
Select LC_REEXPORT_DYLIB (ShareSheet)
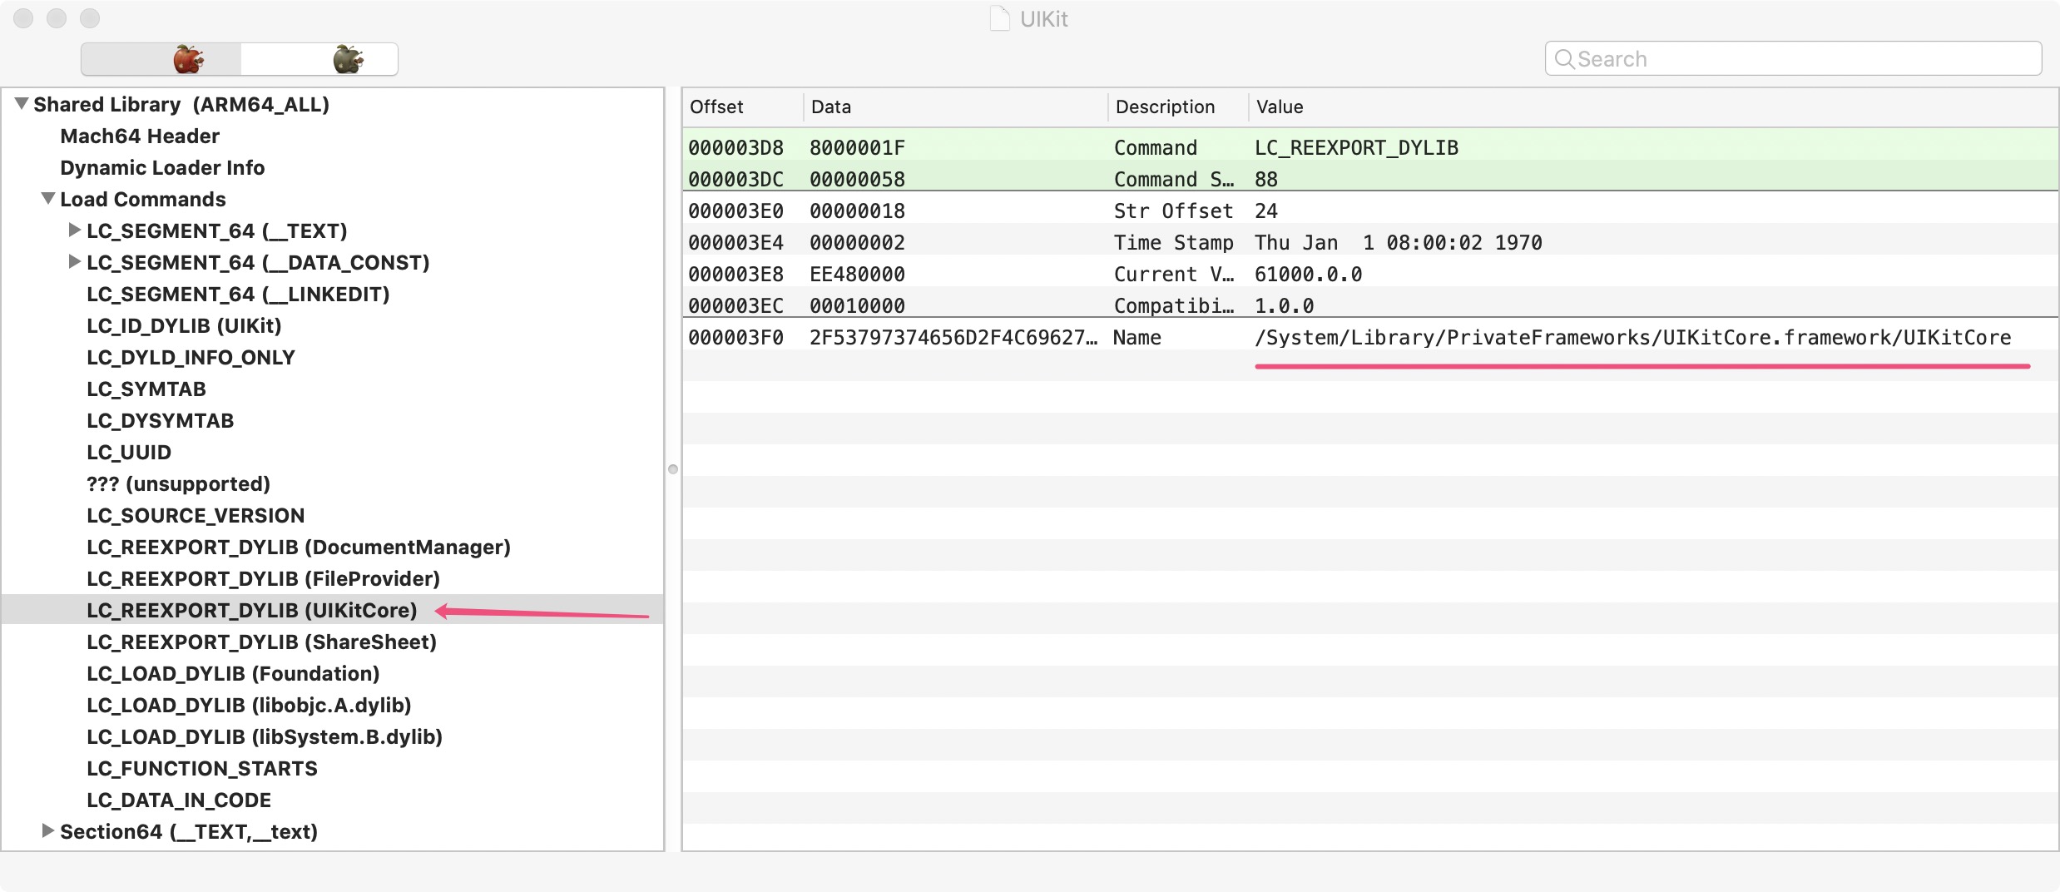(261, 642)
